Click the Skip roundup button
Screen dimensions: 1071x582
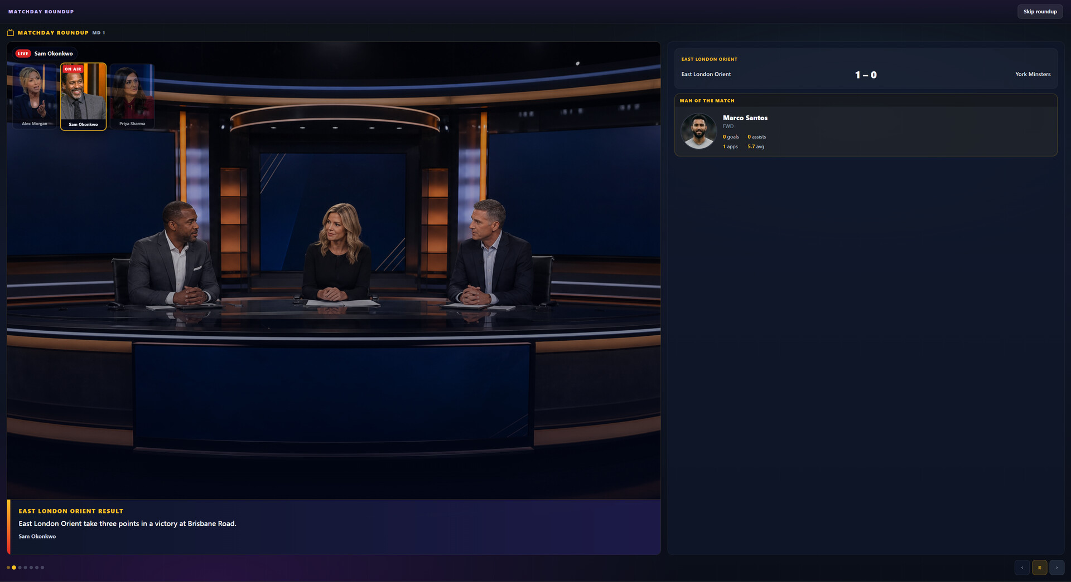point(1040,12)
